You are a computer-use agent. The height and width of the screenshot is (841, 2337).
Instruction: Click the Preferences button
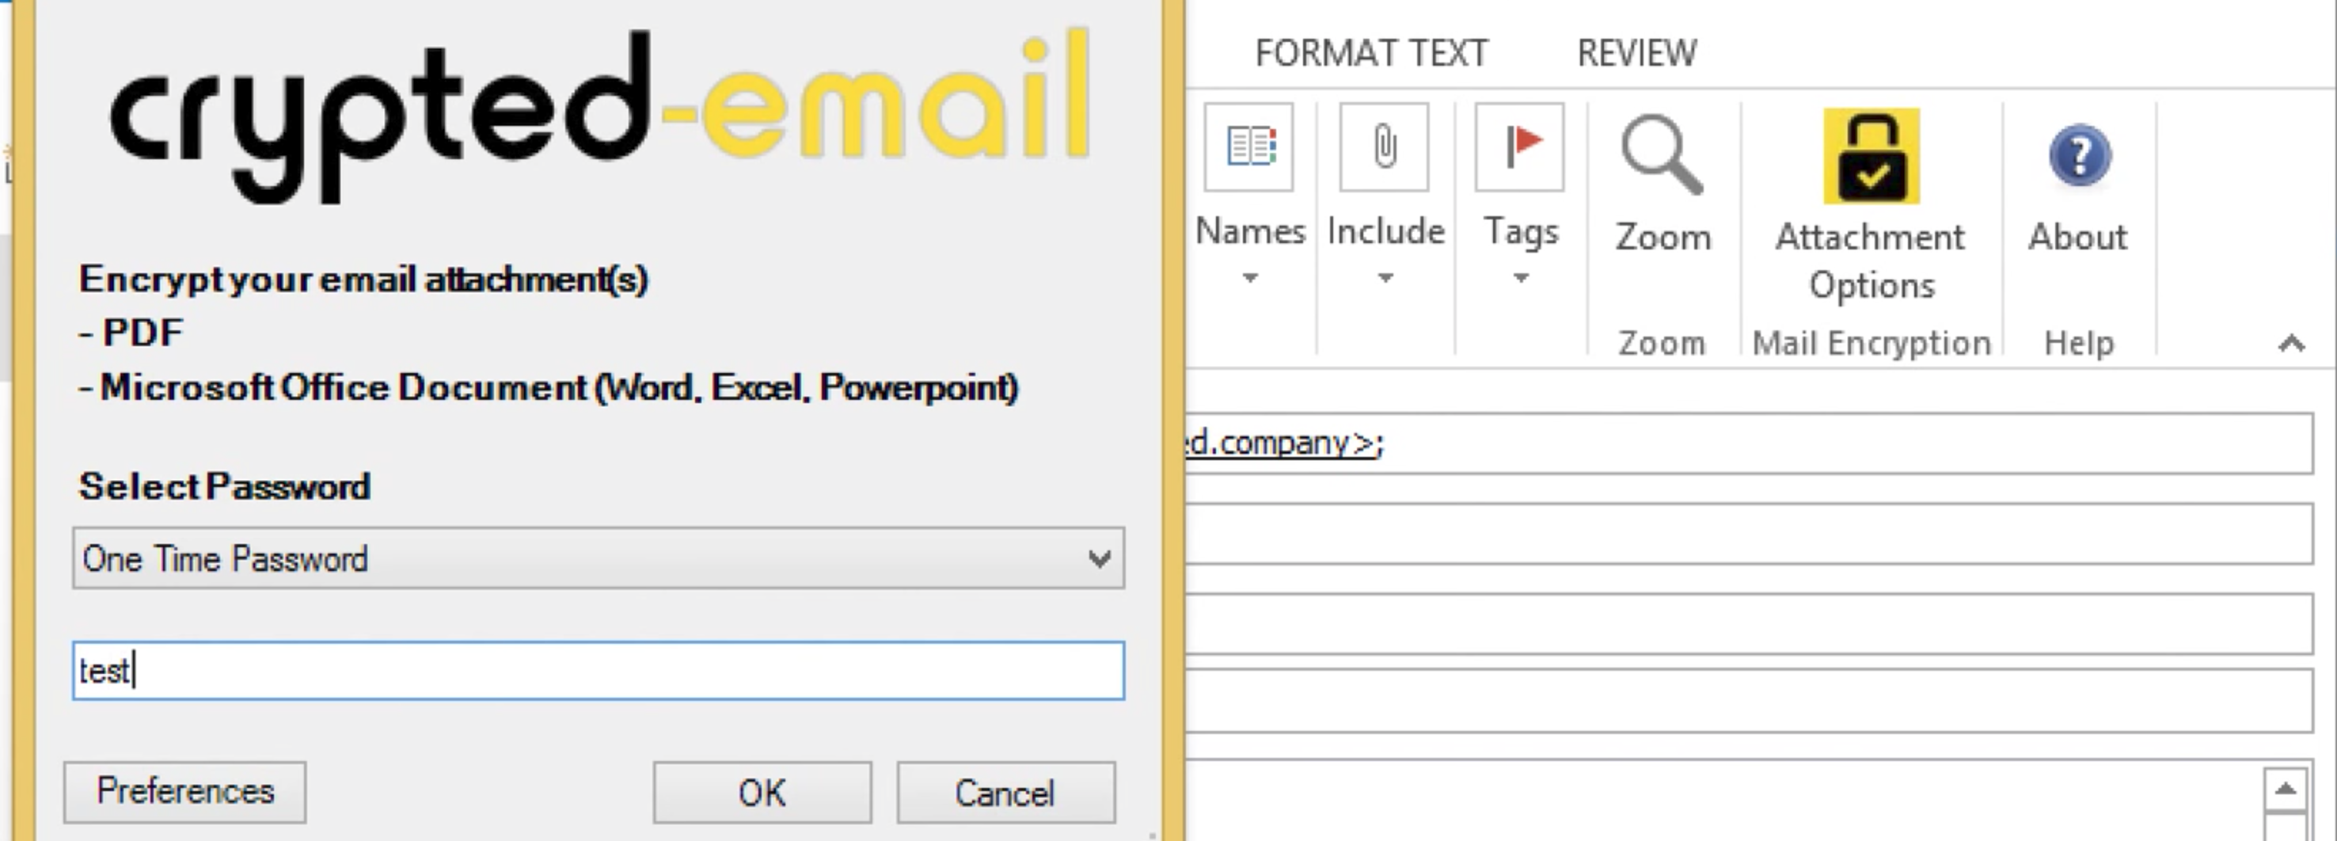185,792
